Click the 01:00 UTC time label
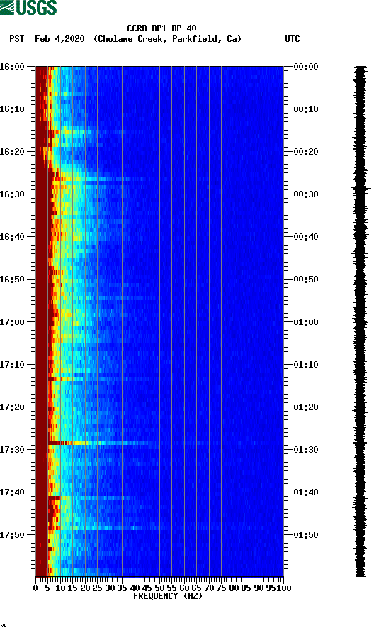The height and width of the screenshot is (633, 391). (306, 322)
